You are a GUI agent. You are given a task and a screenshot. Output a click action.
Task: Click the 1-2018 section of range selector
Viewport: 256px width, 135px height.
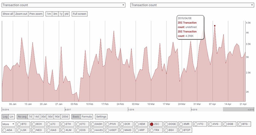pyautogui.click(x=159, y=109)
